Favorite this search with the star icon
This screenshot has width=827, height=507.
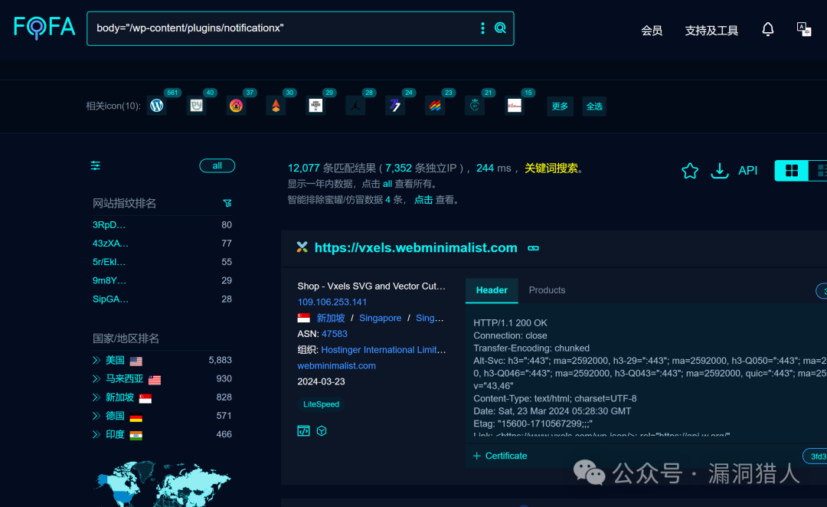(690, 171)
